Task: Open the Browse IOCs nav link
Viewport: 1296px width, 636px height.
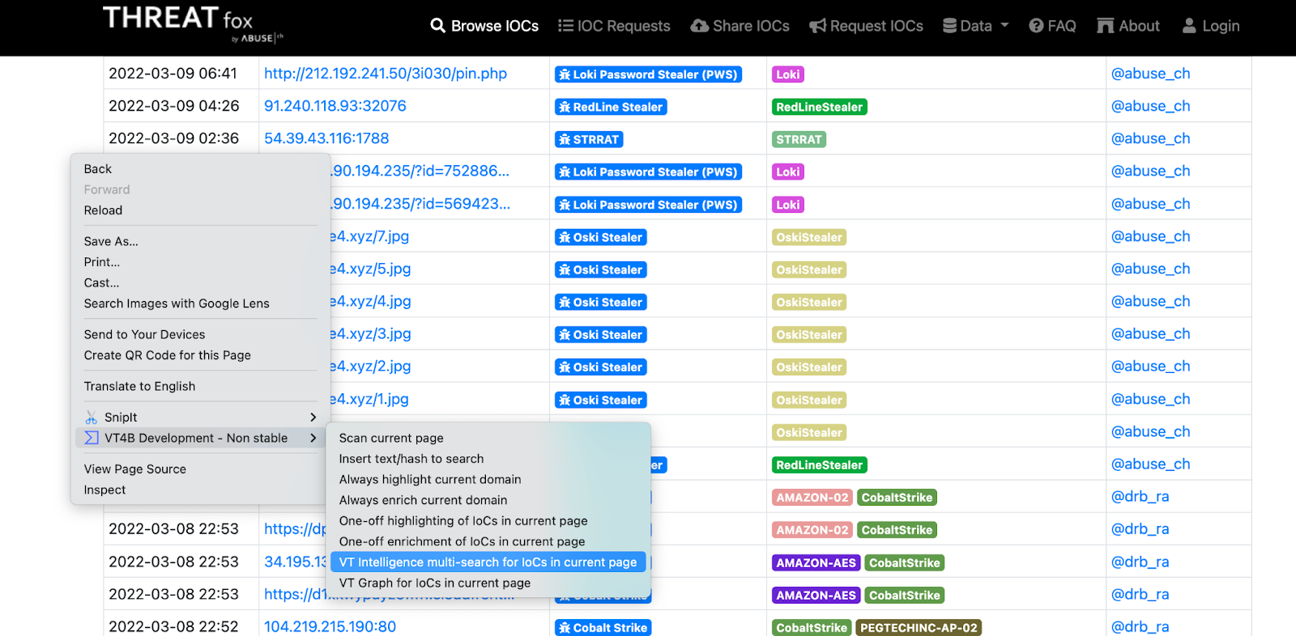Action: coord(484,26)
